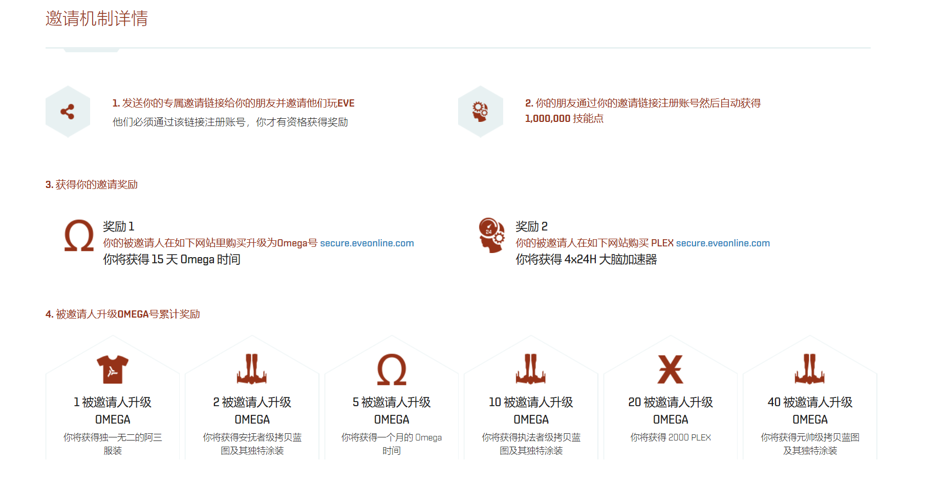Click text 你的被邀请人在如下网站购买 PLEX
Image resolution: width=927 pixels, height=483 pixels.
coord(594,243)
